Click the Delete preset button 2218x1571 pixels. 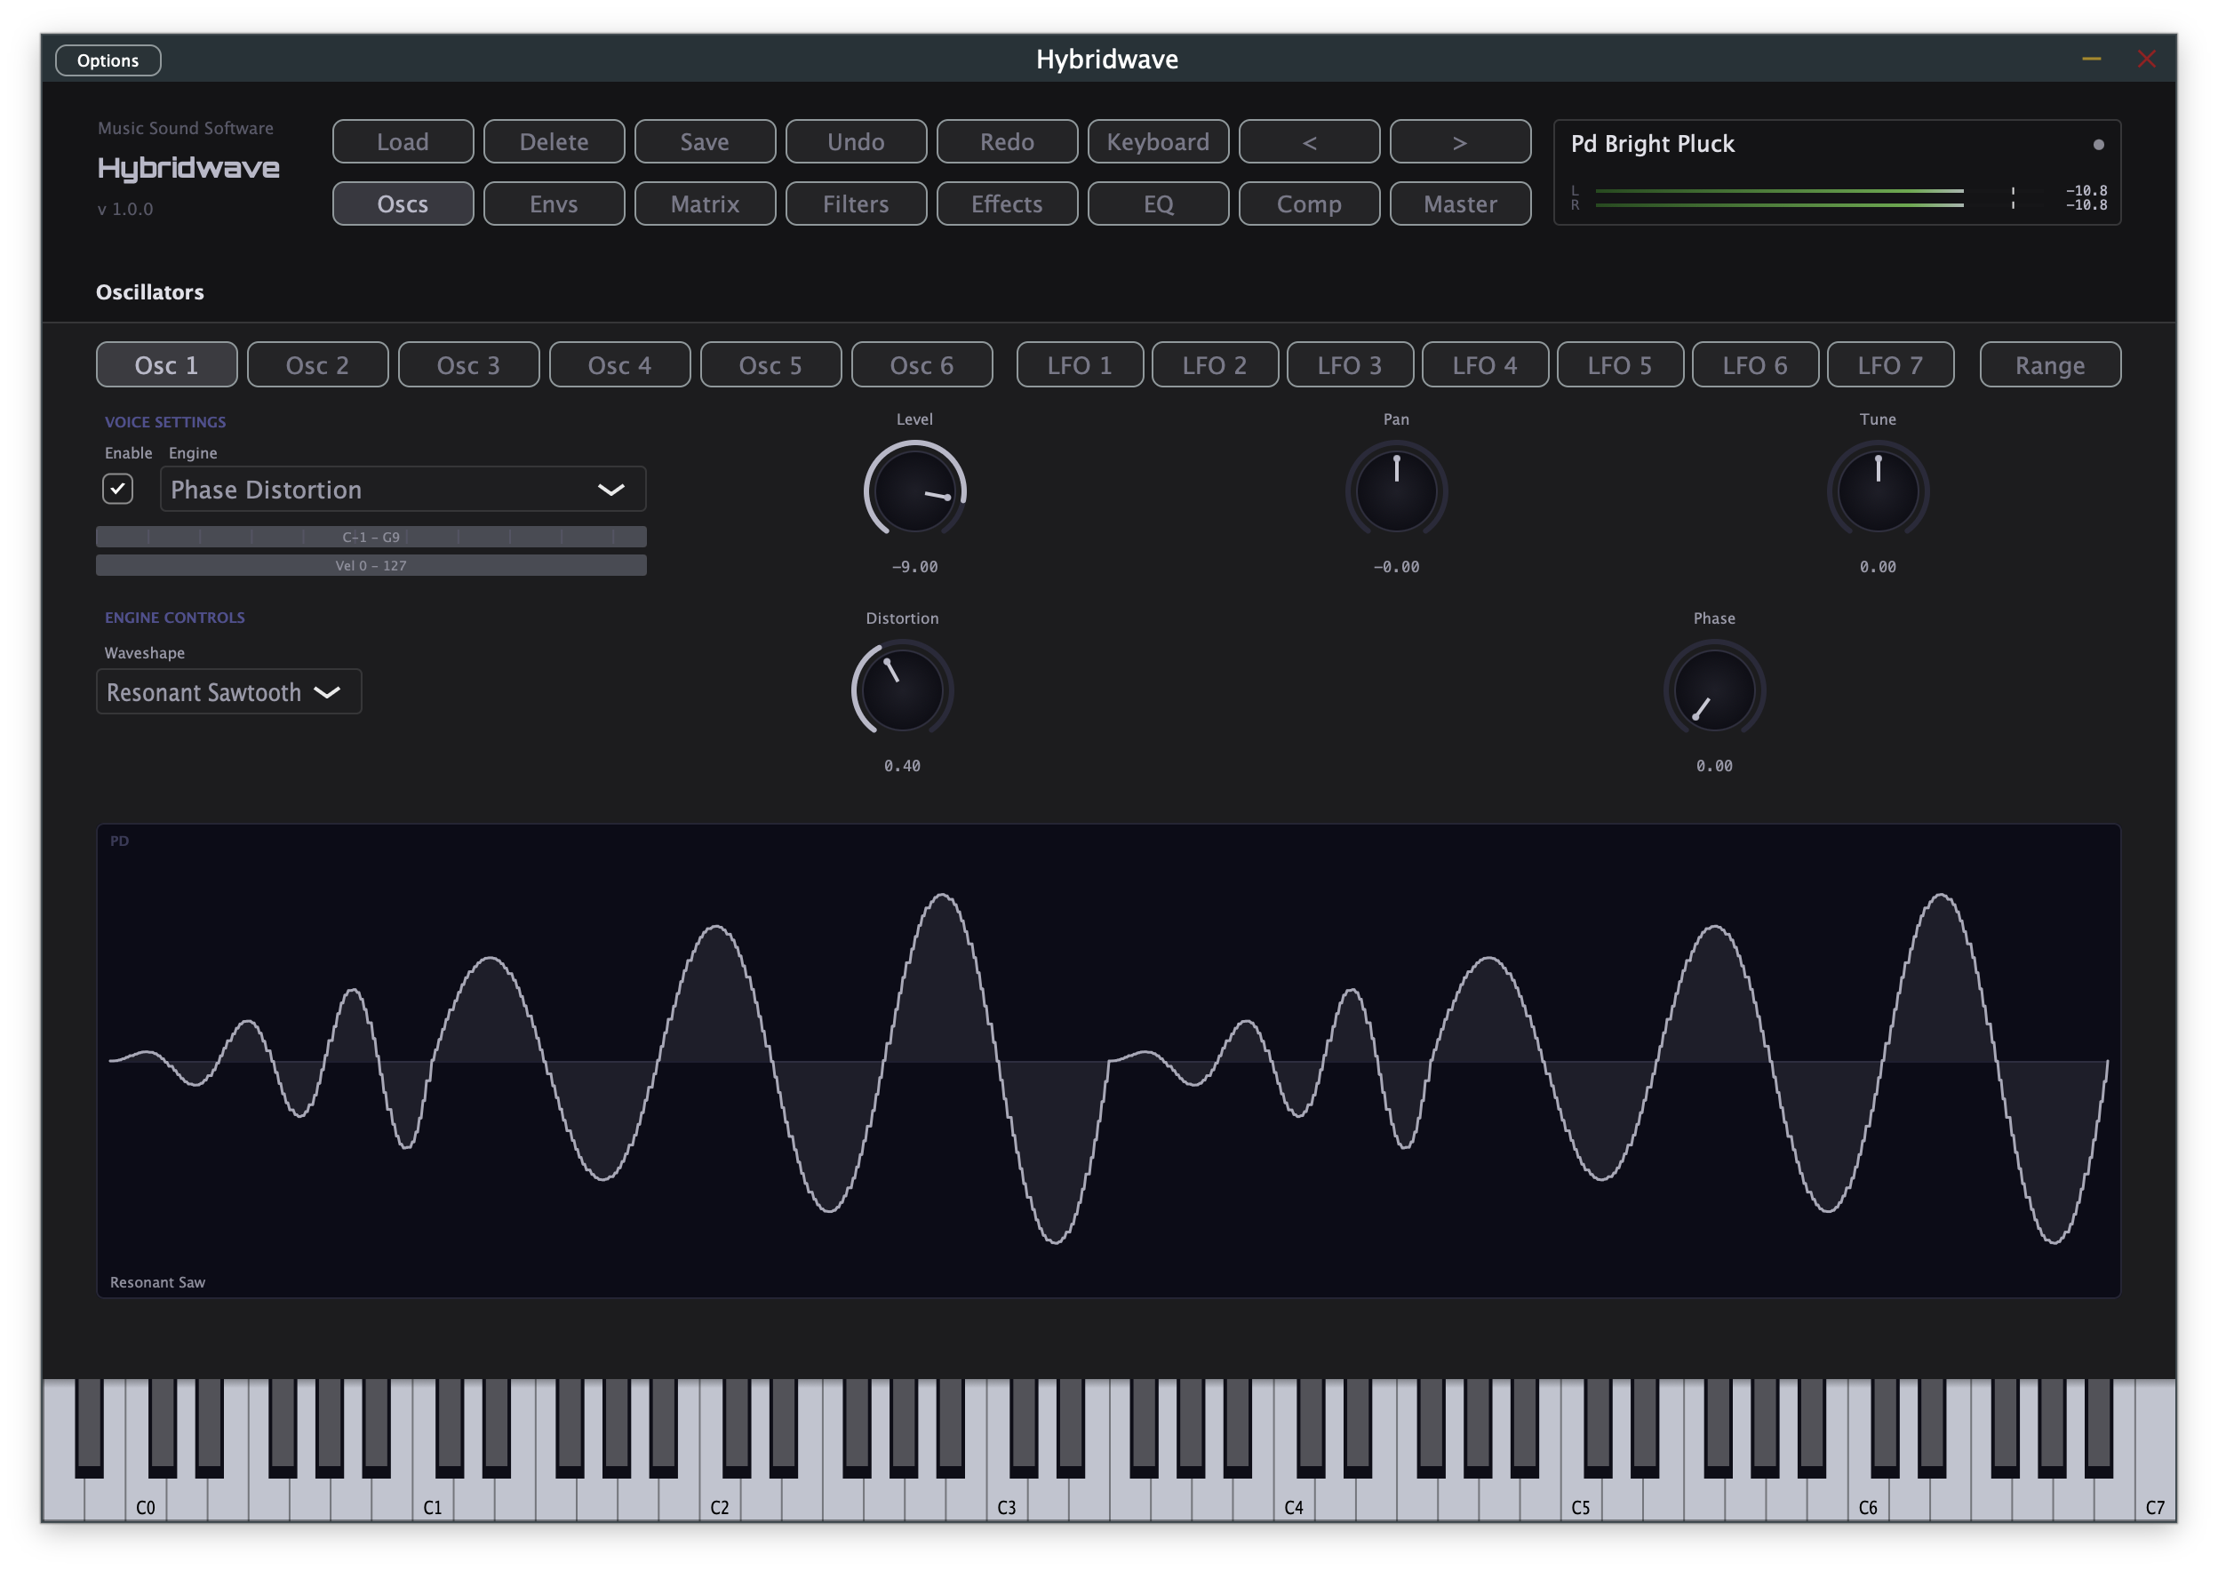click(554, 141)
